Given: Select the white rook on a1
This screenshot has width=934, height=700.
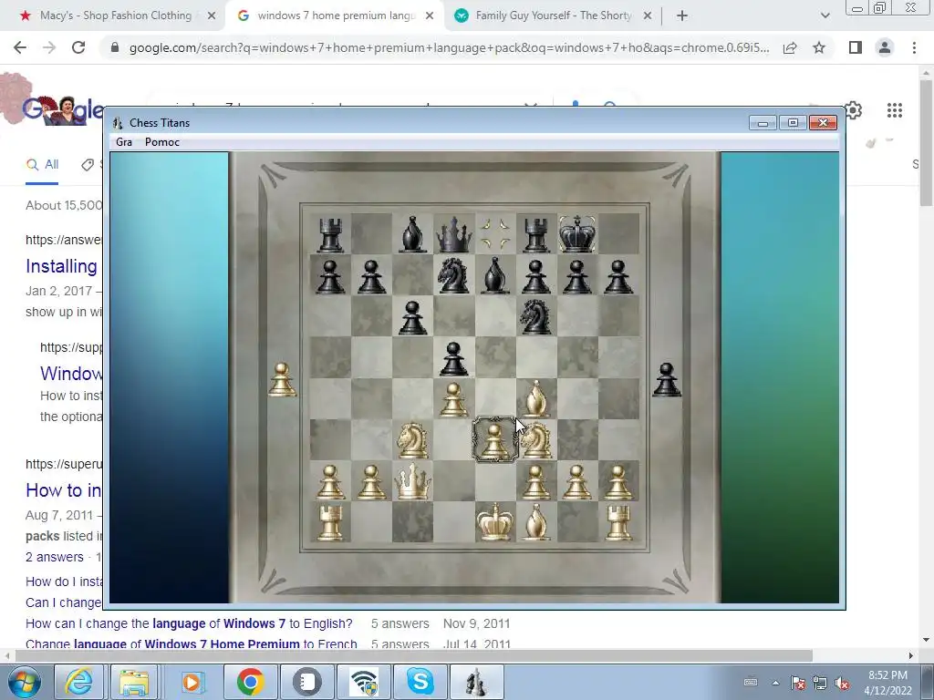Looking at the screenshot, I should point(330,523).
